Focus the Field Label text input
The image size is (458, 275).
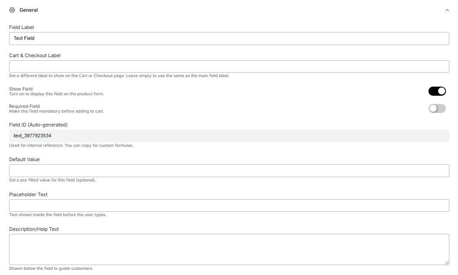(x=229, y=39)
